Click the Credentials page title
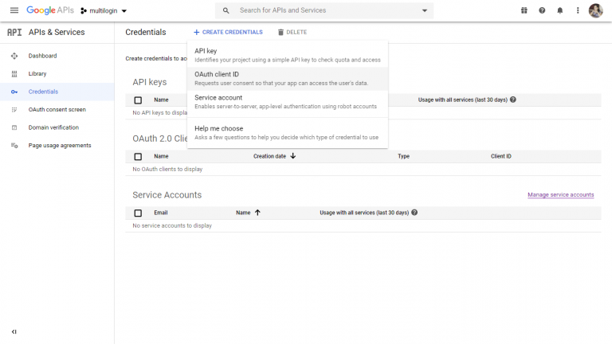The width and height of the screenshot is (612, 344). pyautogui.click(x=146, y=32)
